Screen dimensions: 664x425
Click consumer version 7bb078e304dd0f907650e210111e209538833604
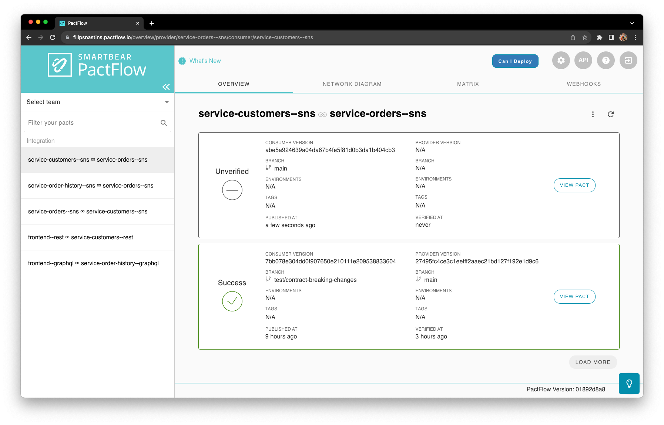[331, 262]
